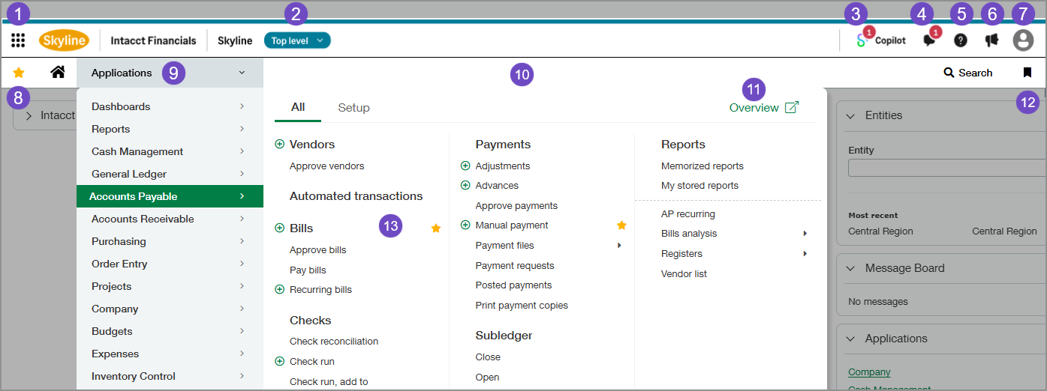
Task: Add an adjustment with plus icon
Action: [x=465, y=166]
